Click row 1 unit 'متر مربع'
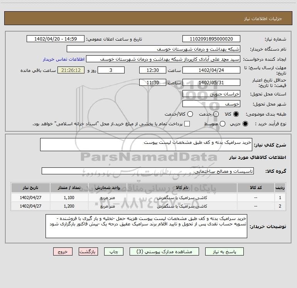 108,198
